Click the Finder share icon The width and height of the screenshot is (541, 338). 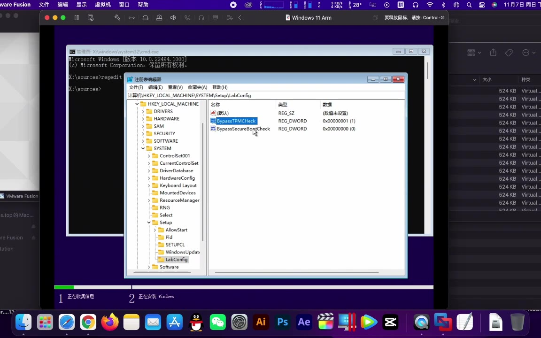(x=493, y=53)
